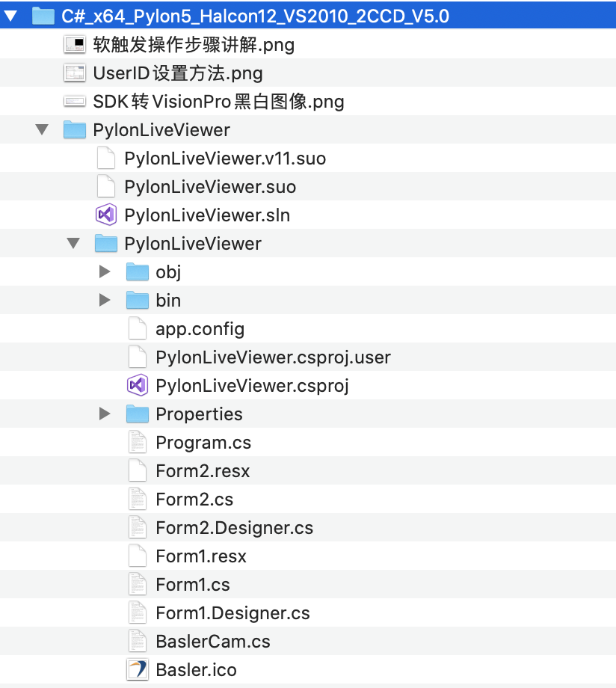Click the thumbnail icon of UserID设置方法.png
This screenshot has width=616, height=688.
(75, 73)
